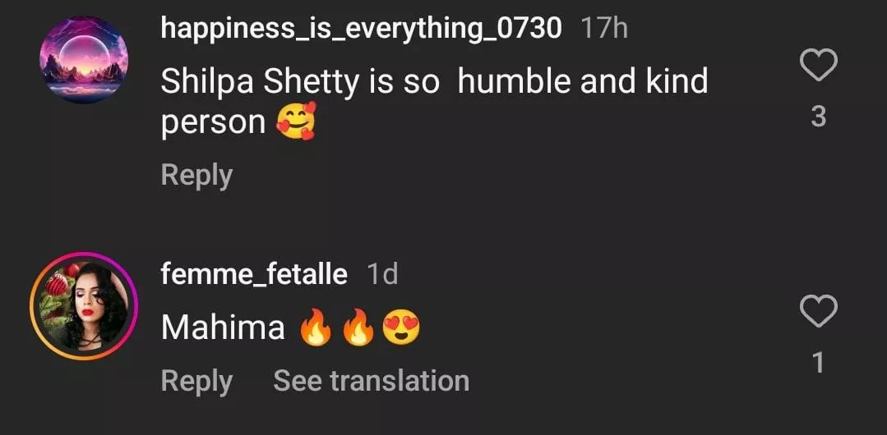Click the first fire emoji after Mahima
Image resolution: width=887 pixels, height=435 pixels.
(315, 328)
